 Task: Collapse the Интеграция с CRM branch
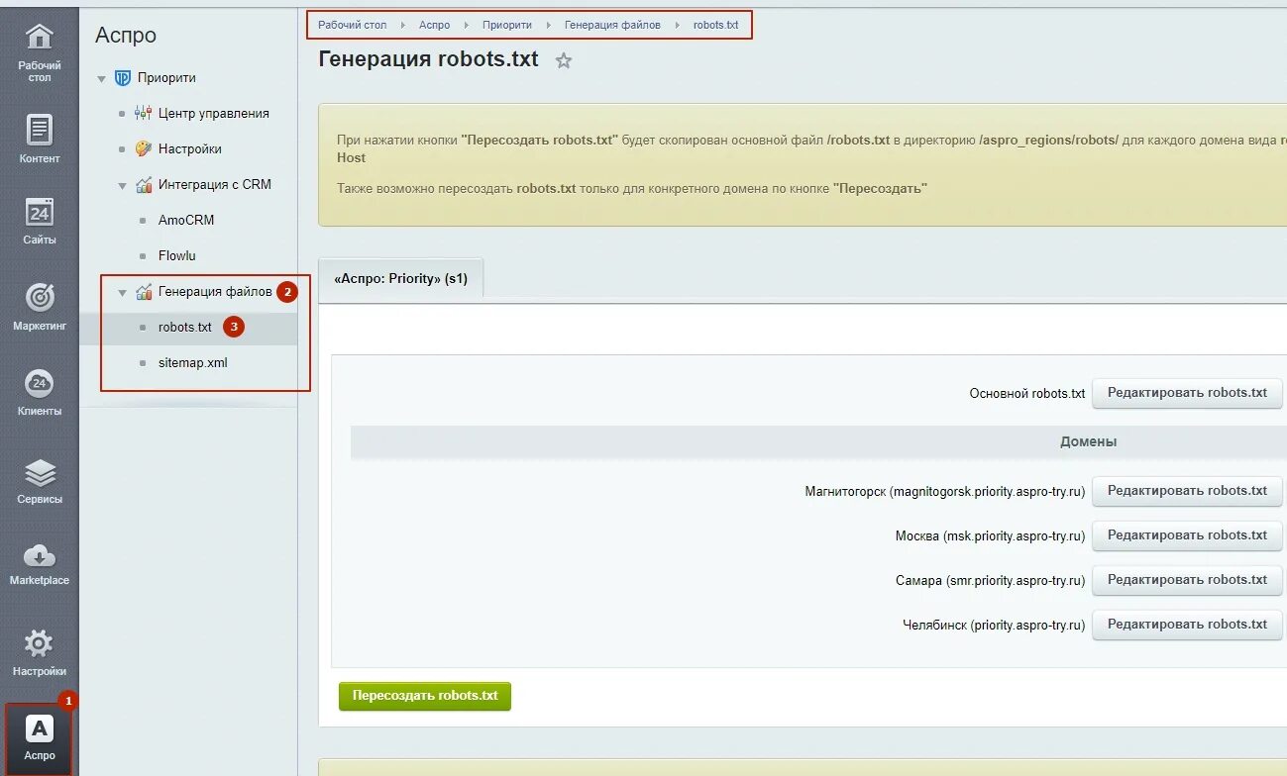point(121,184)
